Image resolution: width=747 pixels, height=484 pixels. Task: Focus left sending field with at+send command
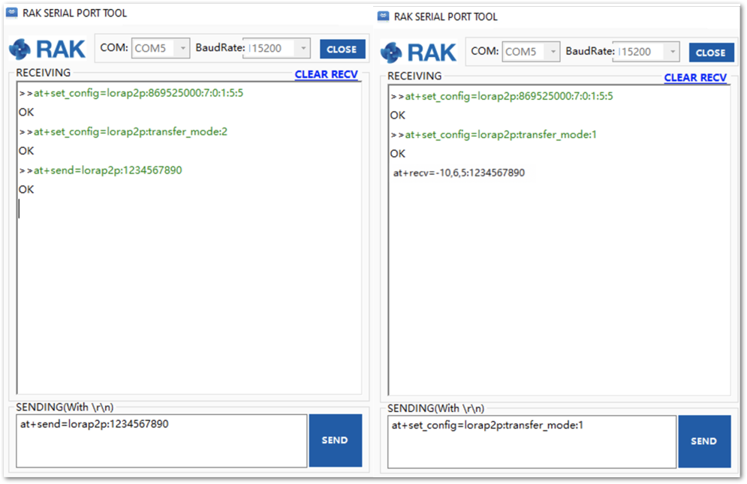click(x=161, y=440)
